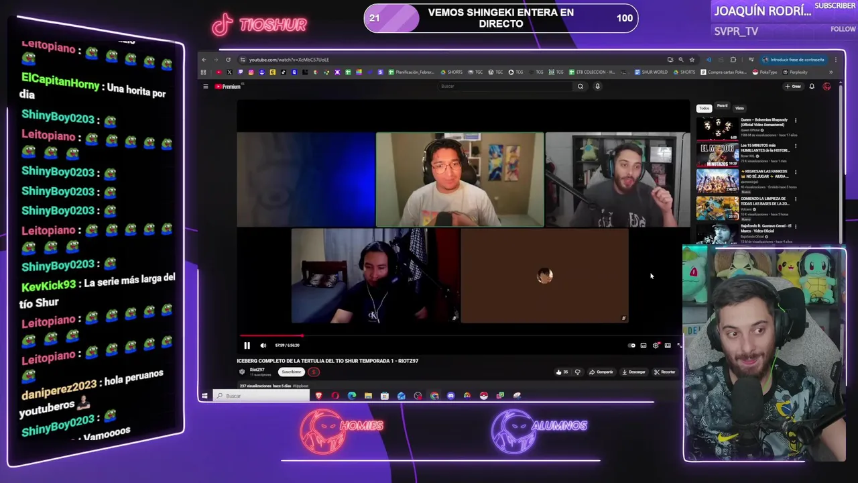Open Google Chrome from the taskbar
The width and height of the screenshot is (858, 483).
coord(434,396)
